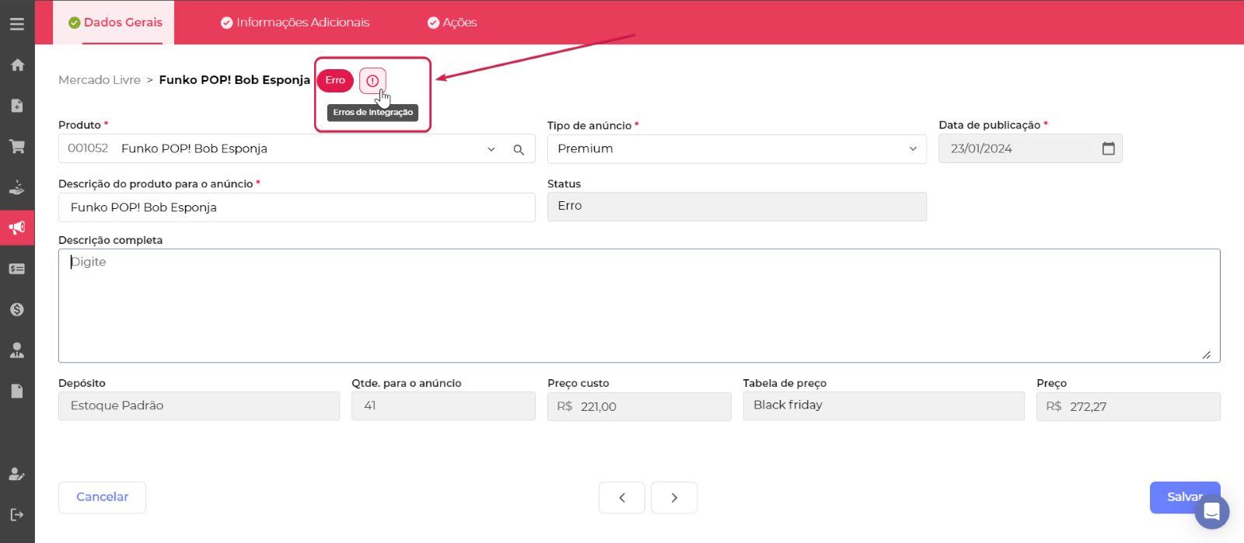Click the integration errors alert icon

[x=372, y=81]
